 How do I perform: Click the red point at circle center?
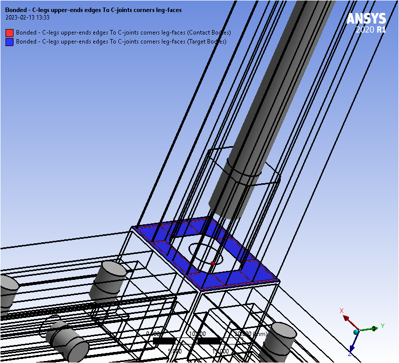pyautogui.click(x=213, y=263)
